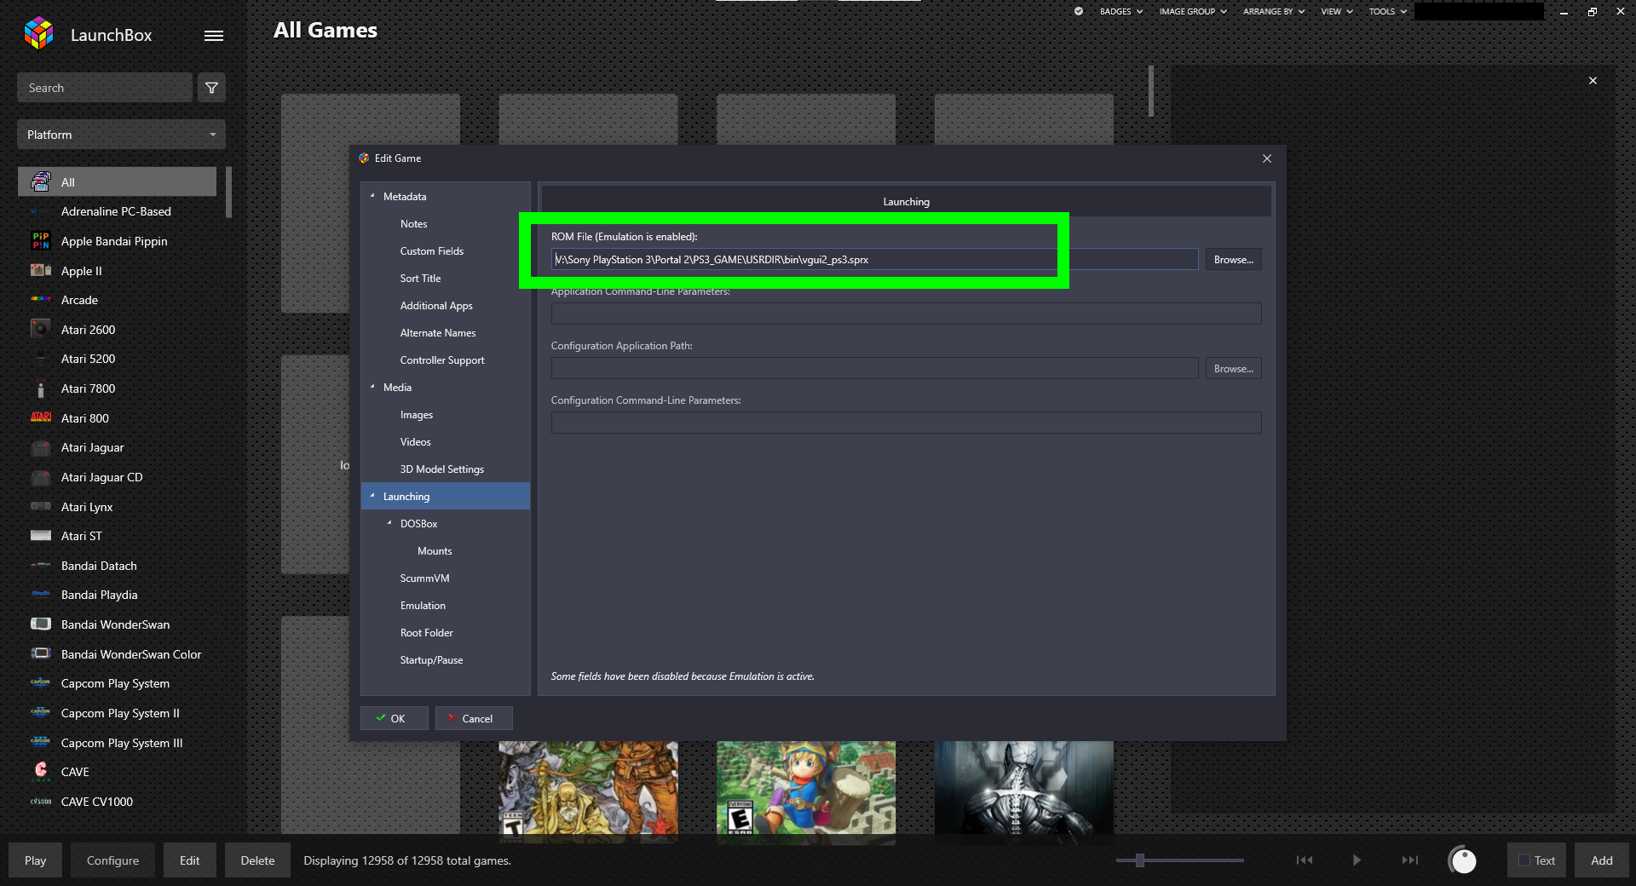The width and height of the screenshot is (1636, 886).
Task: Select the Dragon Quest Builders cover thumbnail
Action: coord(806,792)
